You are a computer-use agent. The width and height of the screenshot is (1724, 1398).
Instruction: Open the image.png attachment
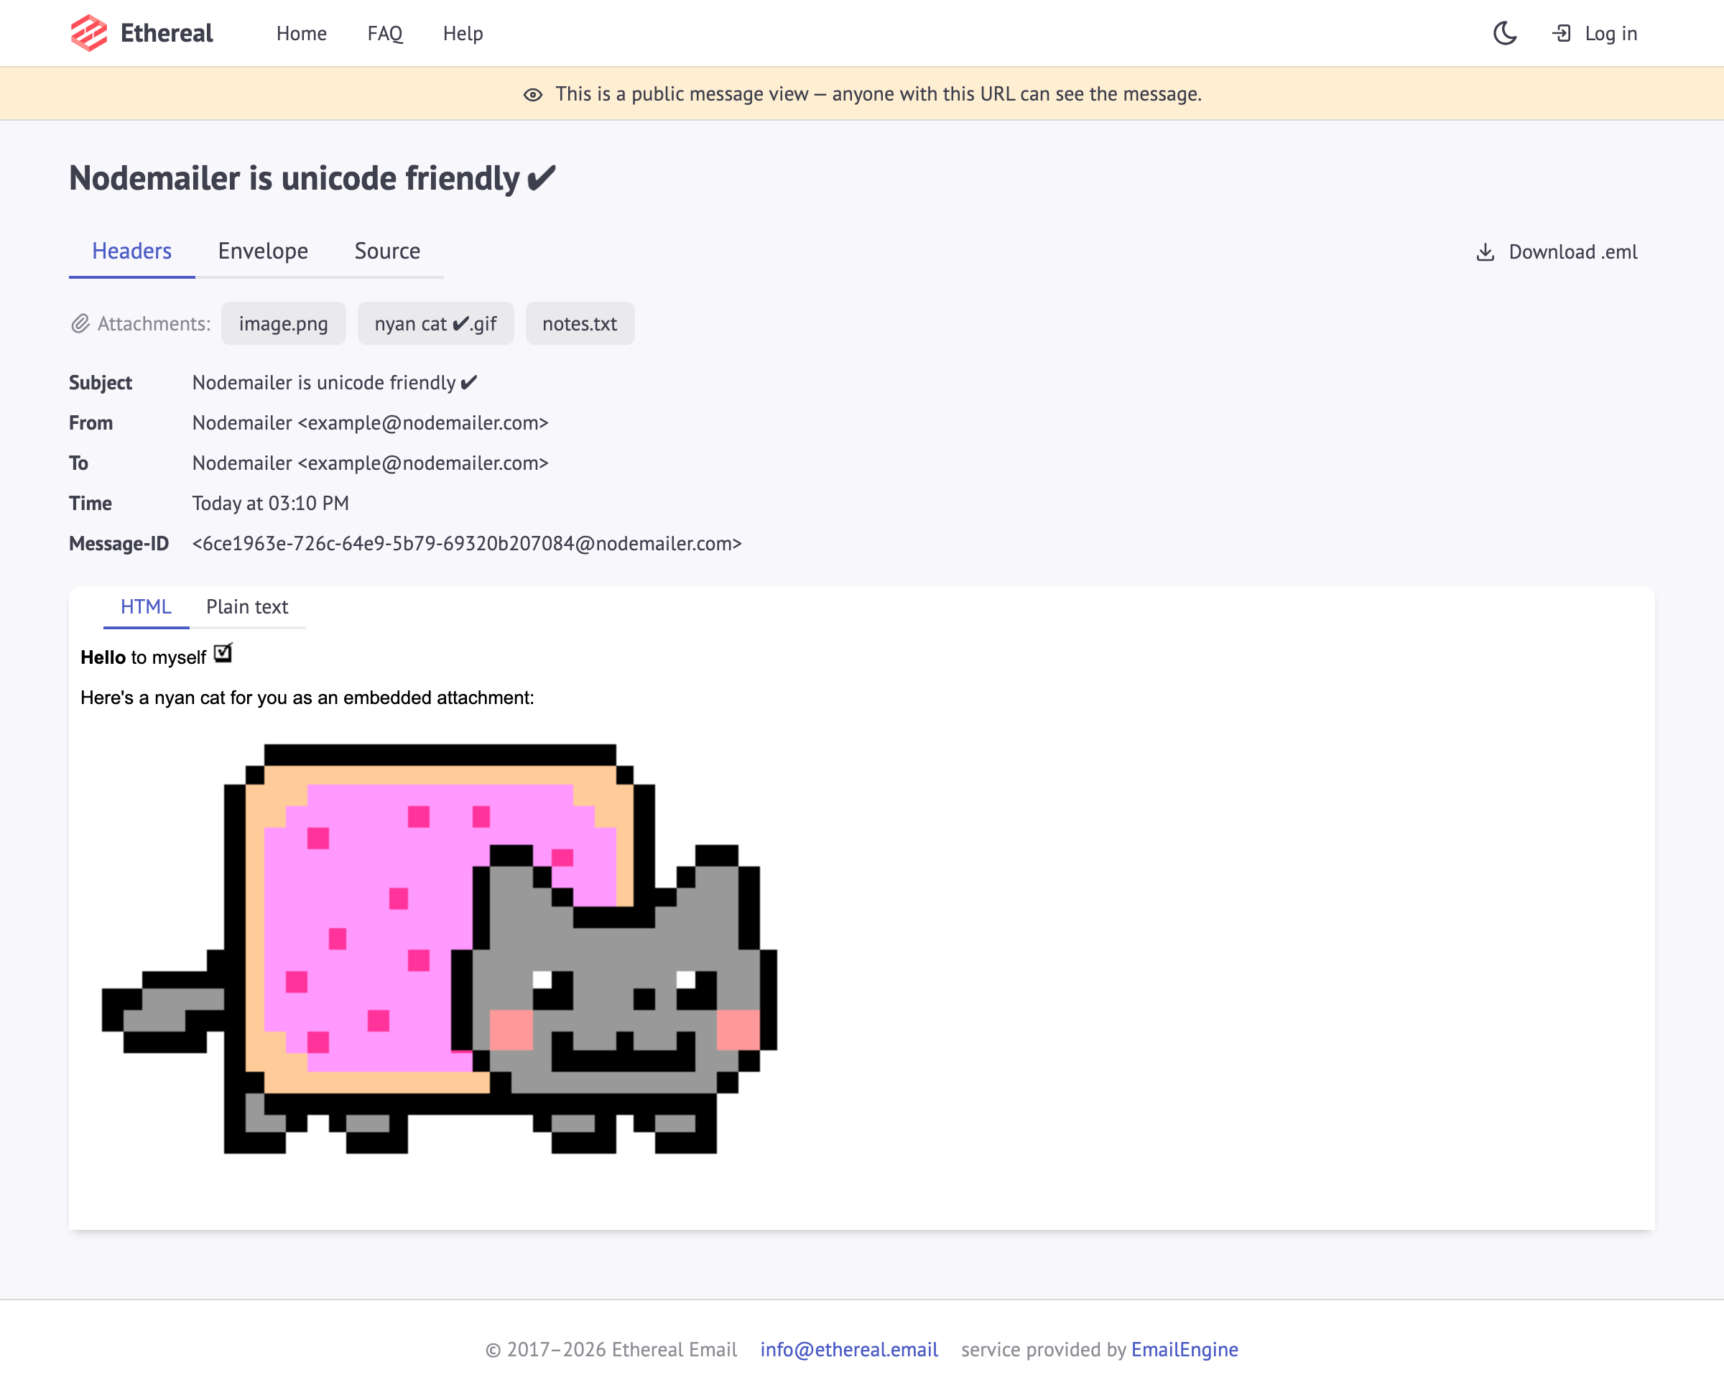(x=284, y=324)
